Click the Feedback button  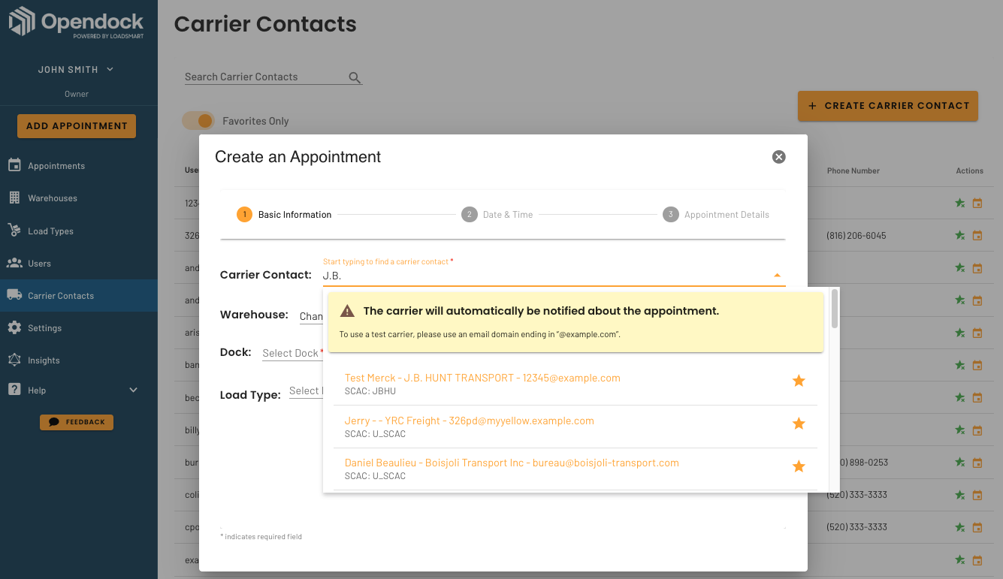tap(77, 422)
